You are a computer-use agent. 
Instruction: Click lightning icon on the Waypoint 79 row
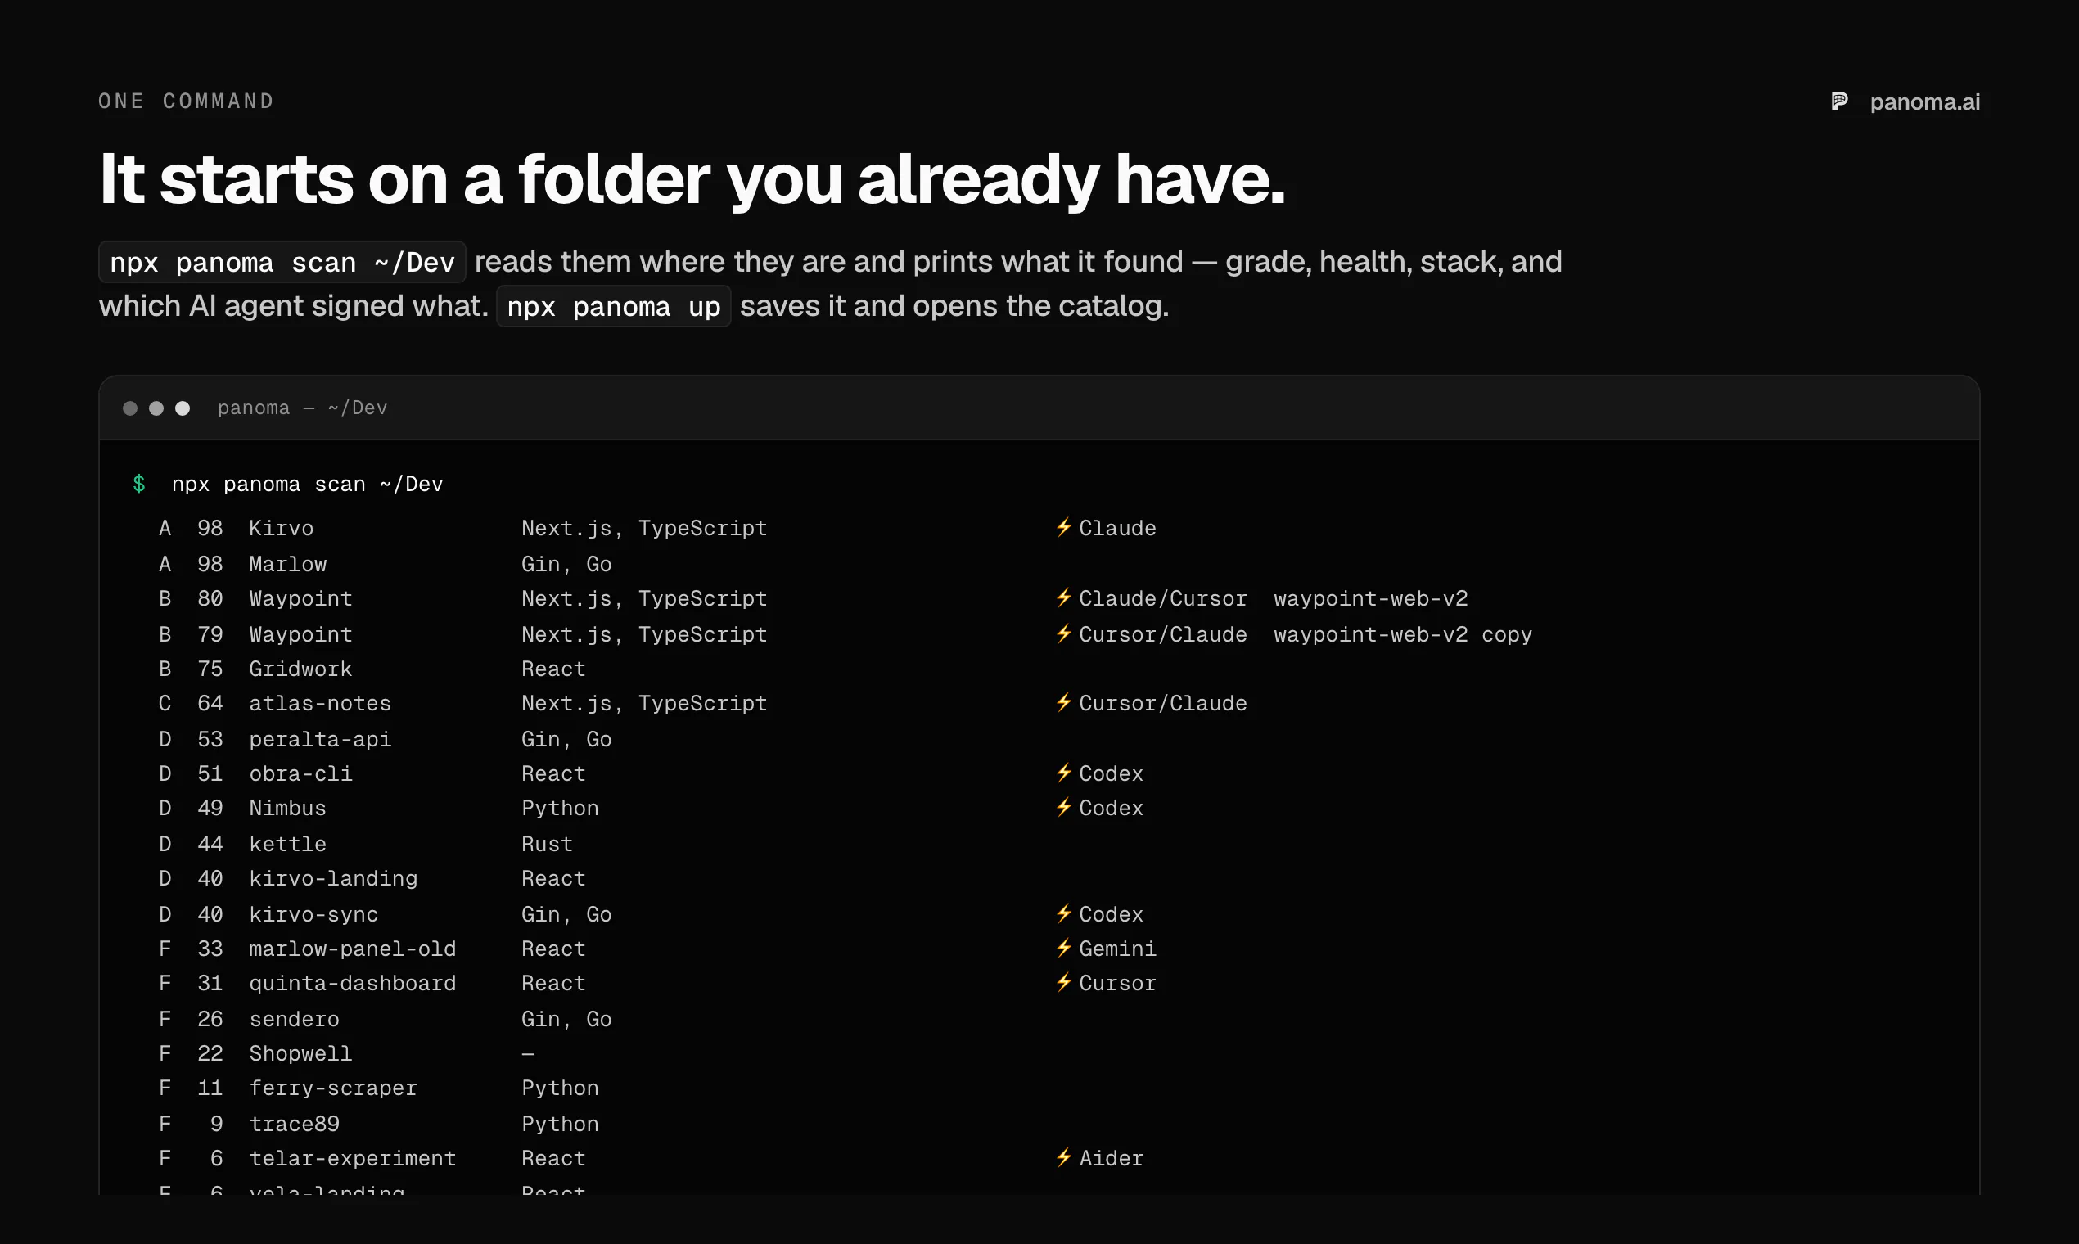click(1064, 633)
